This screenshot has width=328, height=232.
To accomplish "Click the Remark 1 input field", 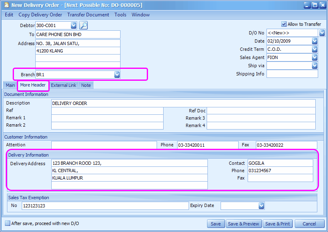I will (x=107, y=118).
